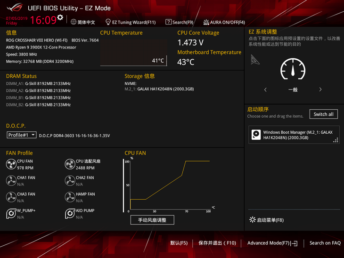Select the CPU optional fan icon
Image resolution: width=344 pixels, height=258 pixels.
tap(70, 164)
